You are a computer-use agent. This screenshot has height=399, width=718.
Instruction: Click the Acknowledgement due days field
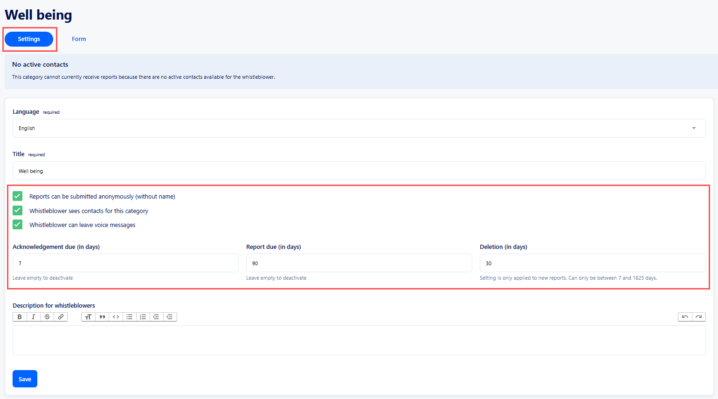click(125, 263)
